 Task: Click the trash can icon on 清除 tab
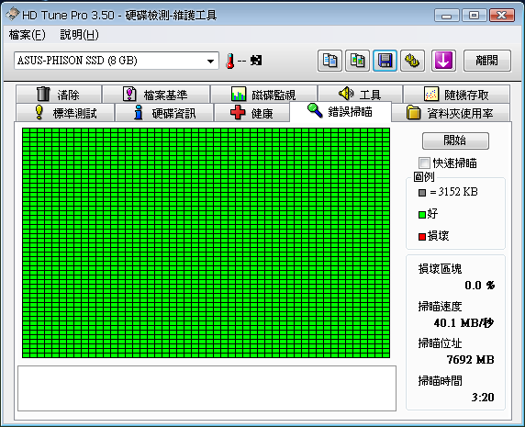[x=43, y=94]
